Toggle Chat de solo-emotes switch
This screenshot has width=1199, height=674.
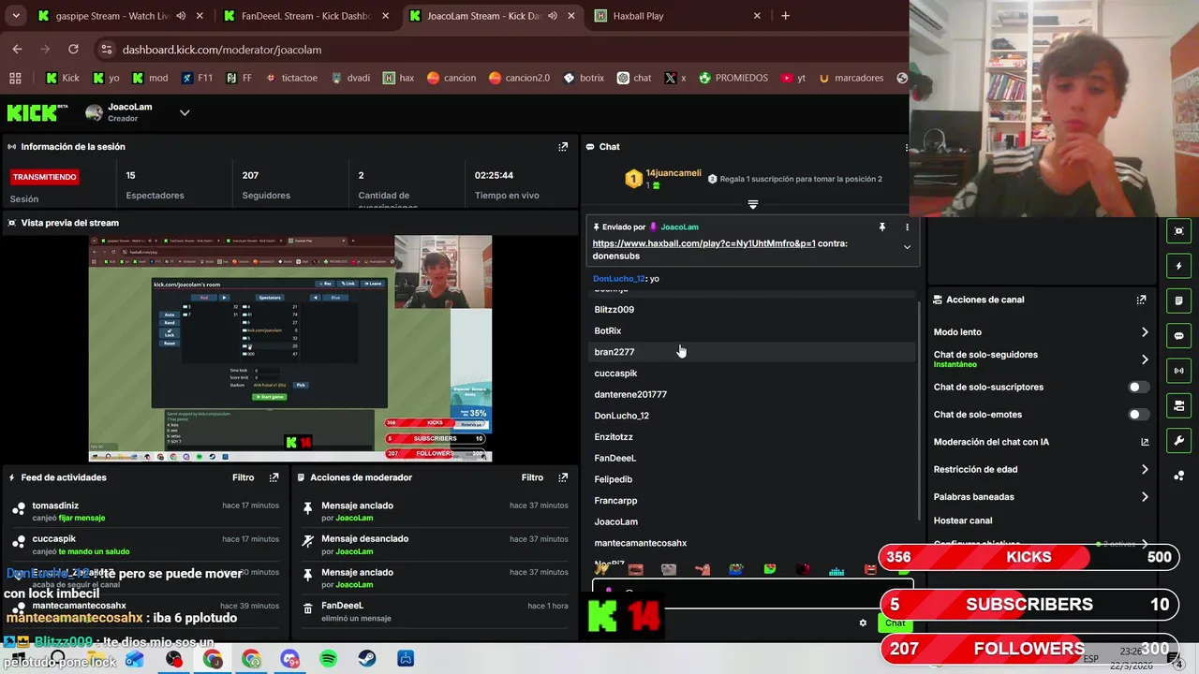pyautogui.click(x=1138, y=415)
